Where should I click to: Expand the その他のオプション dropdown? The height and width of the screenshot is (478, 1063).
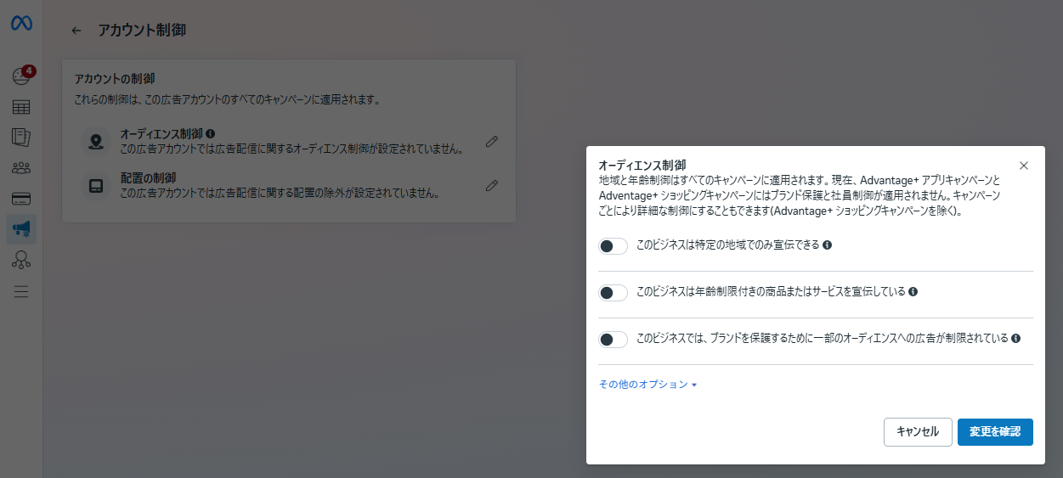coord(647,385)
